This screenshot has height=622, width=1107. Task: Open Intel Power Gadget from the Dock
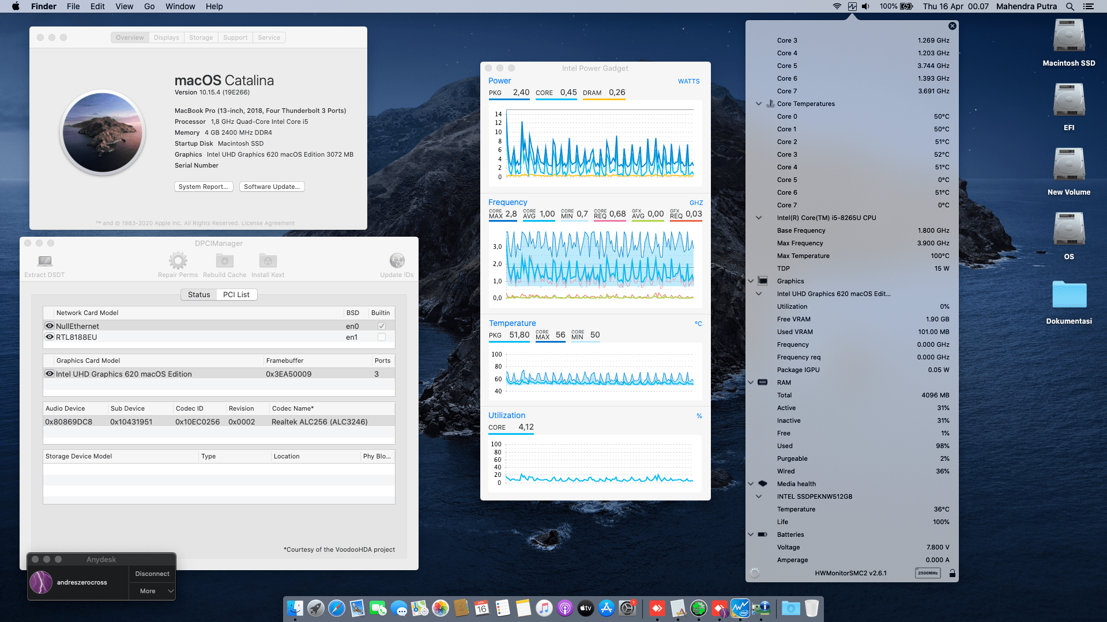(740, 608)
